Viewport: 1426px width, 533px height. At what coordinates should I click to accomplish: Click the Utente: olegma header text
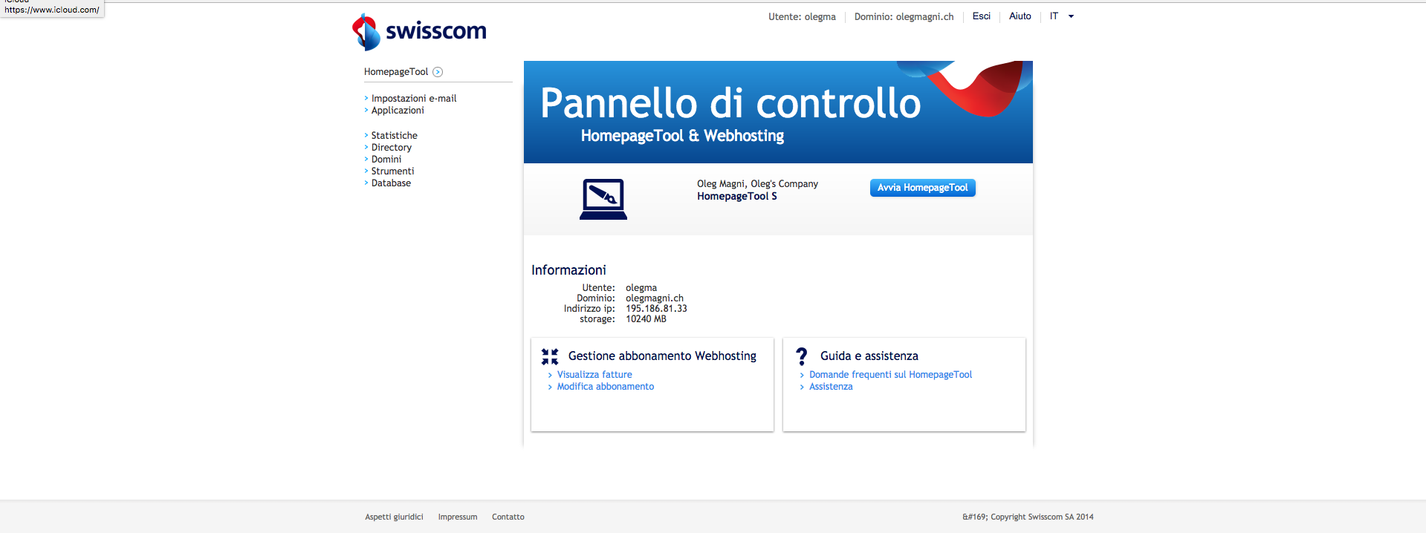pyautogui.click(x=802, y=16)
